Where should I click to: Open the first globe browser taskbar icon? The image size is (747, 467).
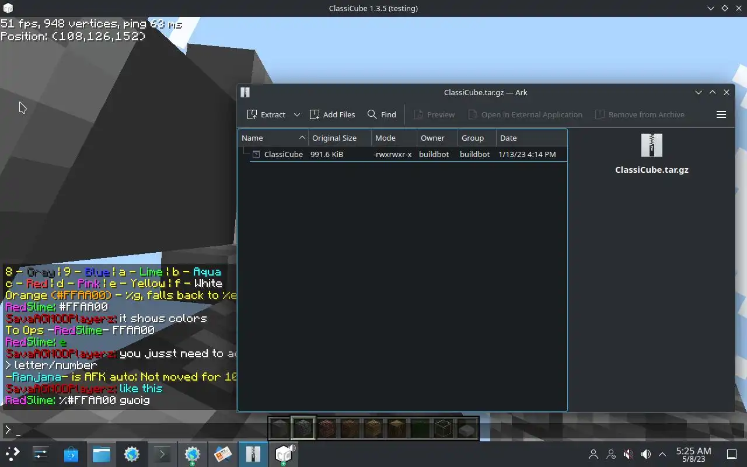(132, 454)
